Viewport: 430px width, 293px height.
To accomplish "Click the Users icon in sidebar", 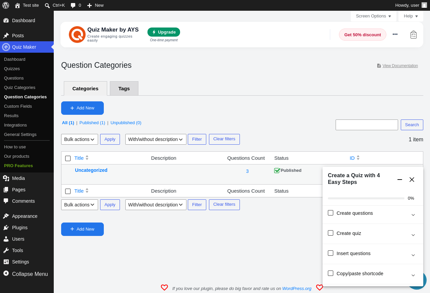I will tap(6, 239).
